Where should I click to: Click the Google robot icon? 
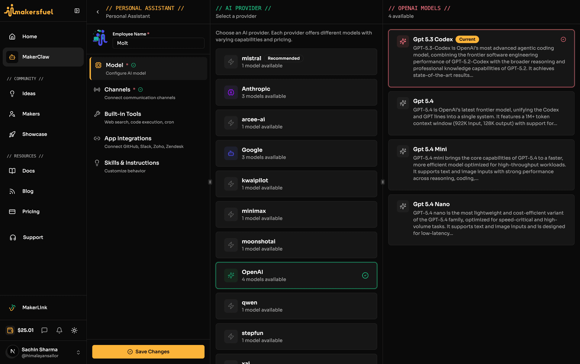click(231, 153)
